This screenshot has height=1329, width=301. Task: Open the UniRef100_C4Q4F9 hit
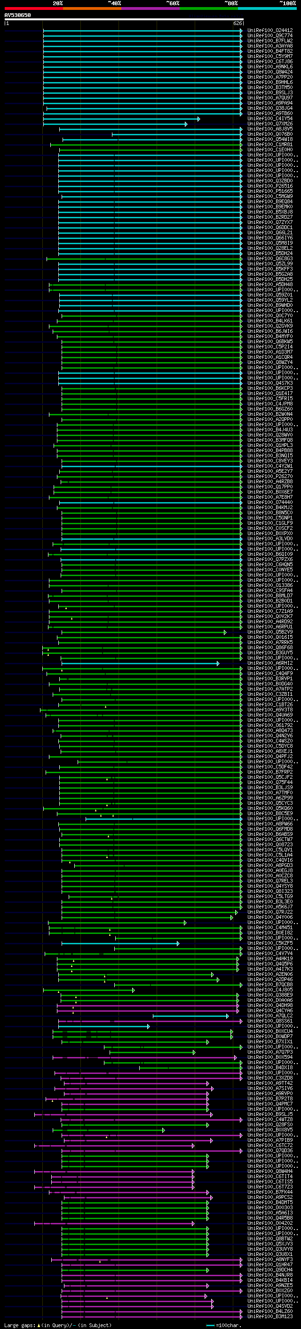(269, 673)
